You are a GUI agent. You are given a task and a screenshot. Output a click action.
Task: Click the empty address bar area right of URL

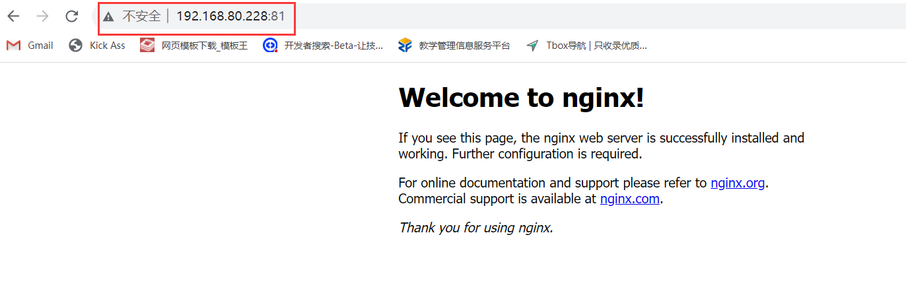pos(594,17)
